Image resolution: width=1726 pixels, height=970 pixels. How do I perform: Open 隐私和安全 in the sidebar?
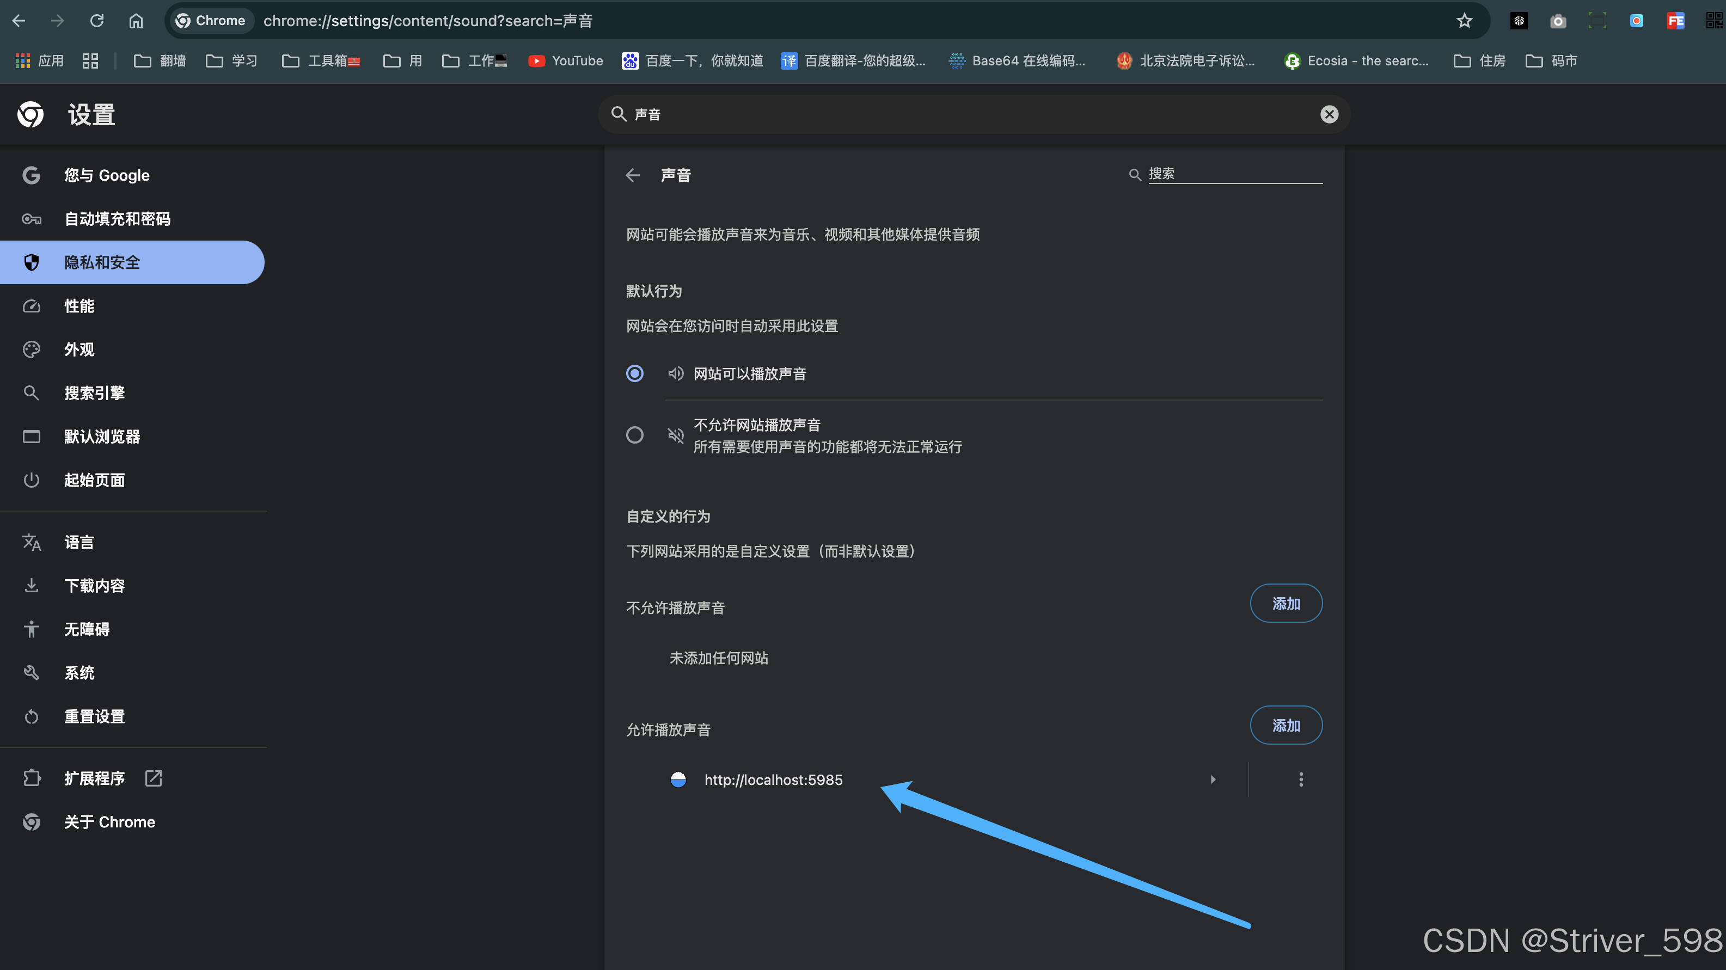[x=102, y=262]
